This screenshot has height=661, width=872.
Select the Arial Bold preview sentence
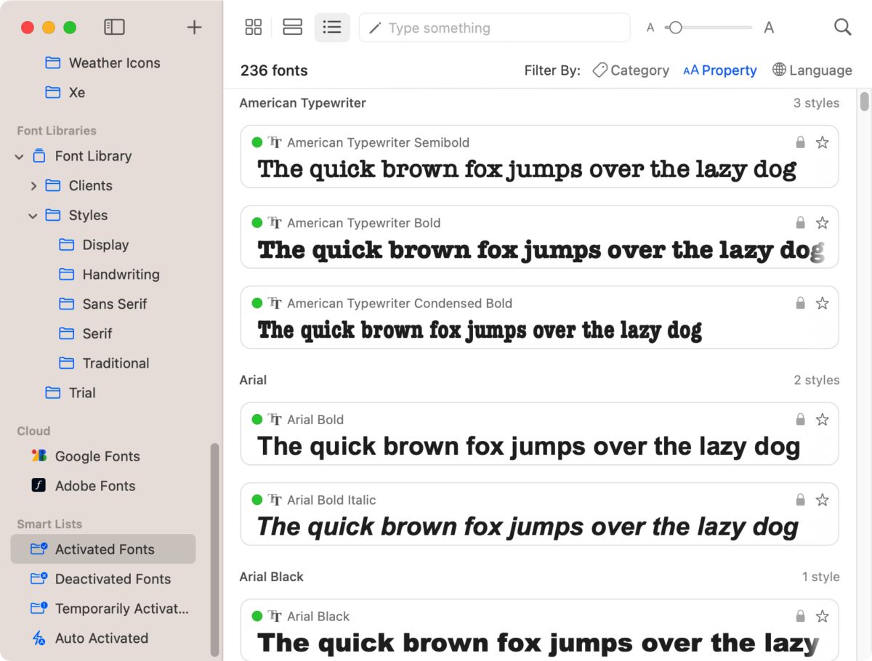pyautogui.click(x=528, y=446)
